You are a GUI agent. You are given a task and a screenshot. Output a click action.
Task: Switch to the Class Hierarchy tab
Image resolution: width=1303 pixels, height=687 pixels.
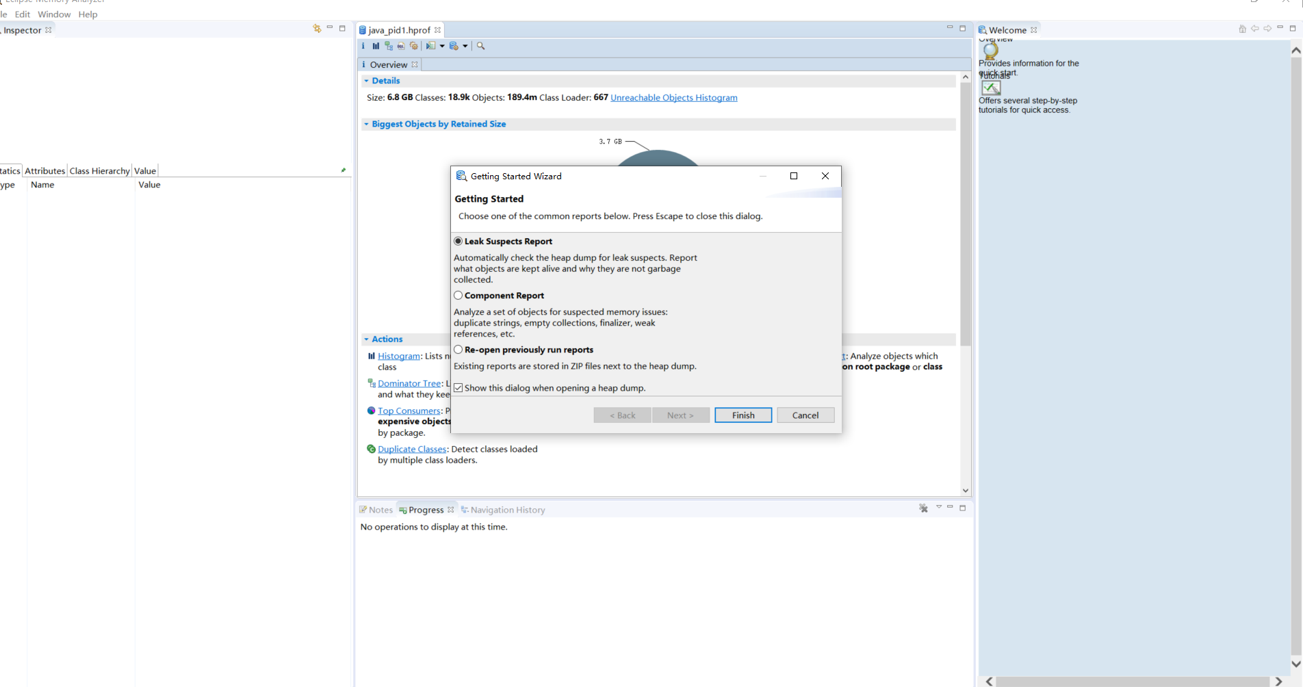99,171
